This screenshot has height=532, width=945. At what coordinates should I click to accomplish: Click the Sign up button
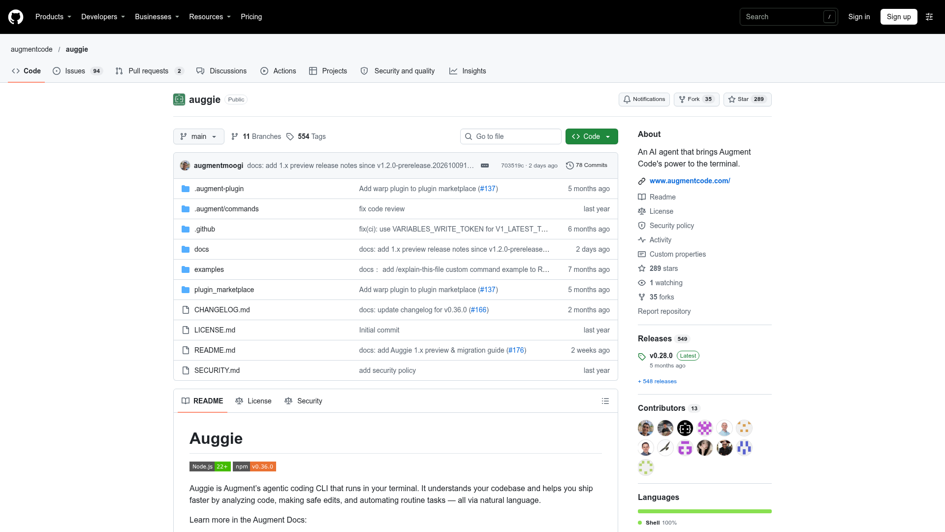(899, 17)
